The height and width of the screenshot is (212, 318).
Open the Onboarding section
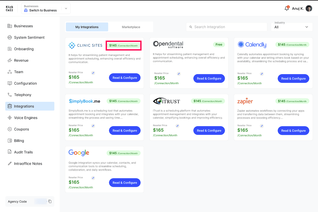pos(30,49)
